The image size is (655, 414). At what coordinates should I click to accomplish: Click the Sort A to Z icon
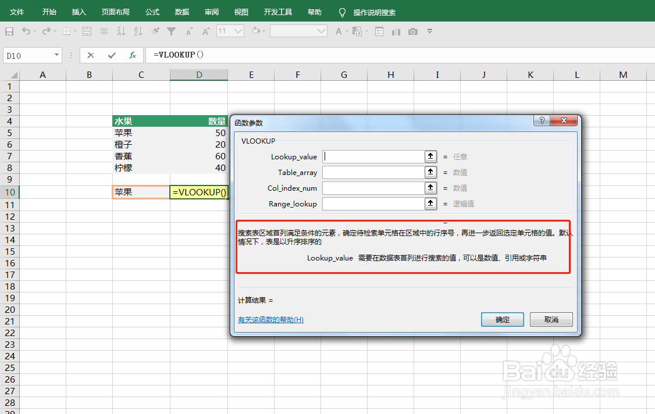138,31
